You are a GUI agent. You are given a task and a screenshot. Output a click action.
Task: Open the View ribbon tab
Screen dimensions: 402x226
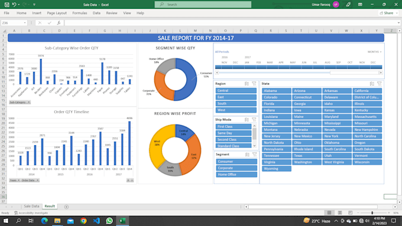pos(127,13)
